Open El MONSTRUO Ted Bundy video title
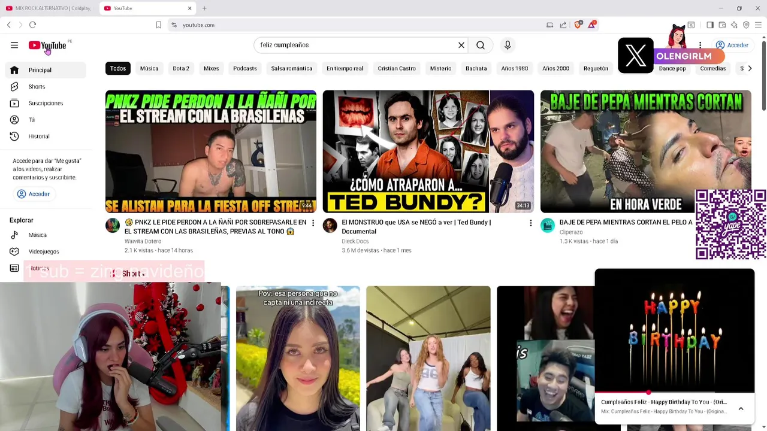 416,227
